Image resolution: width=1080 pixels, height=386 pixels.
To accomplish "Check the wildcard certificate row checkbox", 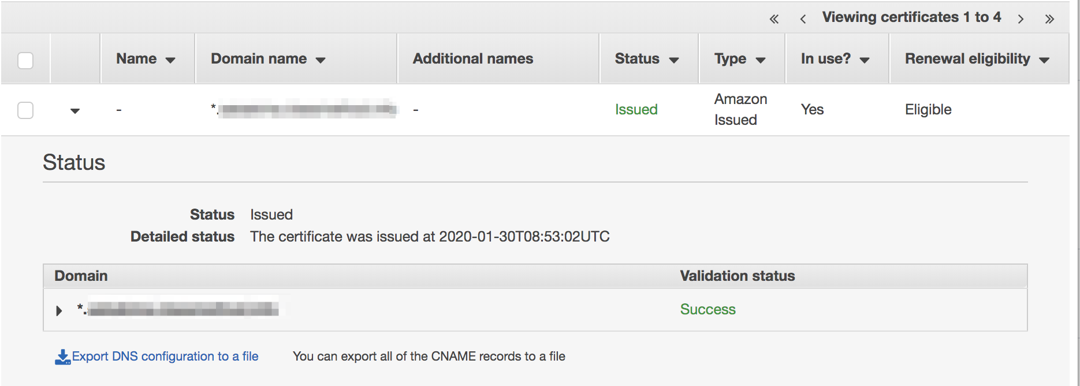I will pyautogui.click(x=25, y=110).
